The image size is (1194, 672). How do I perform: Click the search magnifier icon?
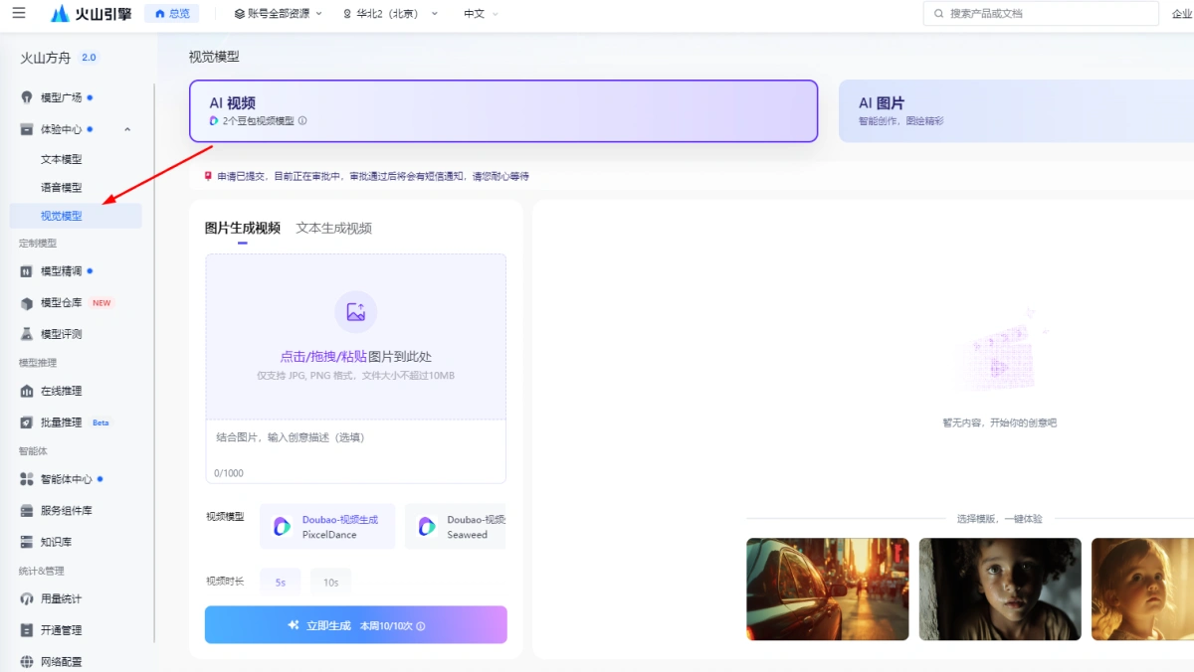[939, 14]
